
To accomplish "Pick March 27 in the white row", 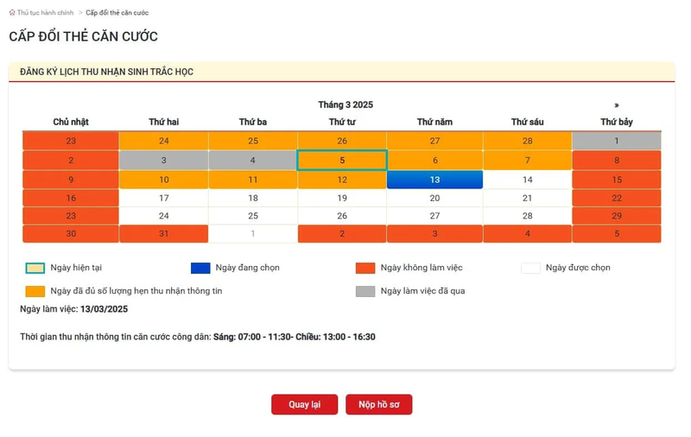I will [435, 216].
